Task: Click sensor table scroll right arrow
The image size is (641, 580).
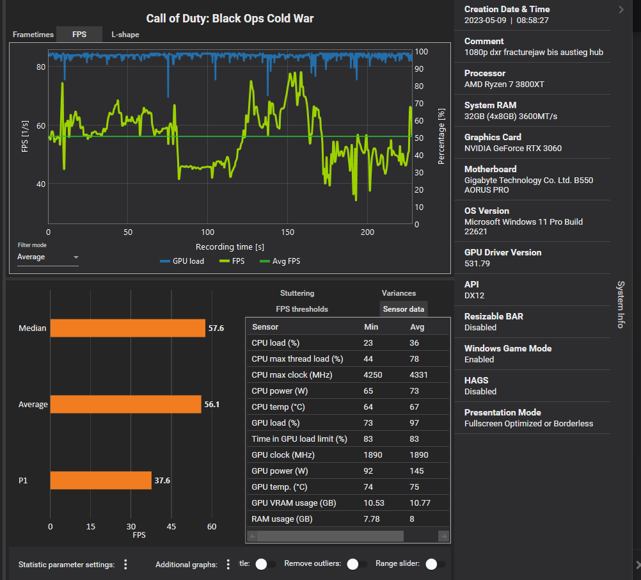Action: click(443, 536)
